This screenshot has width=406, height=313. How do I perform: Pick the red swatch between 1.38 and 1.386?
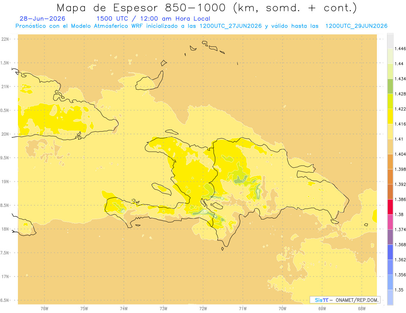click(x=390, y=207)
